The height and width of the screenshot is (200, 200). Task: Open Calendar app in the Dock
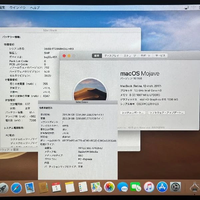56,187
